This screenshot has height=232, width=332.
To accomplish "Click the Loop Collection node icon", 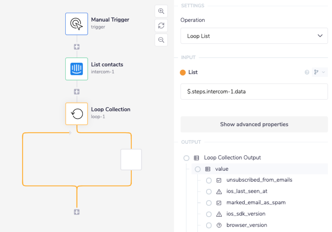I will tap(77, 114).
